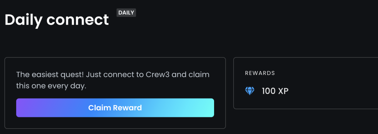This screenshot has height=134, width=378.
Task: Click the word 'connect' in the heading
Action: [78, 20]
